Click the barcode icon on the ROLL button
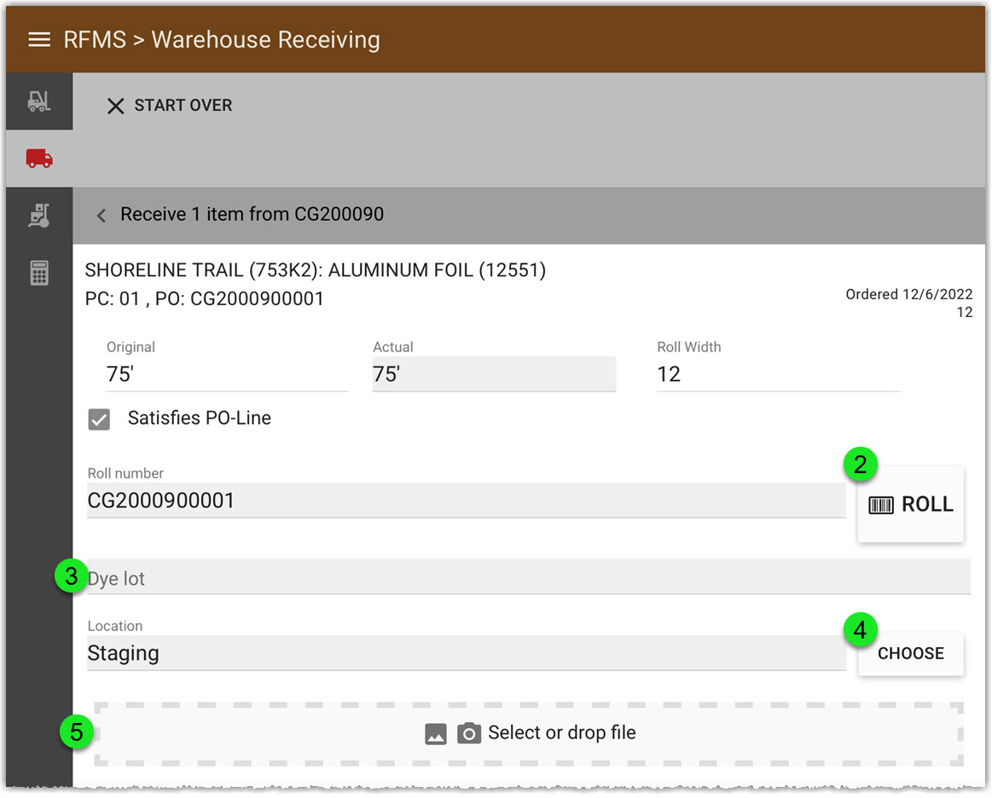The image size is (992, 798). [x=879, y=504]
